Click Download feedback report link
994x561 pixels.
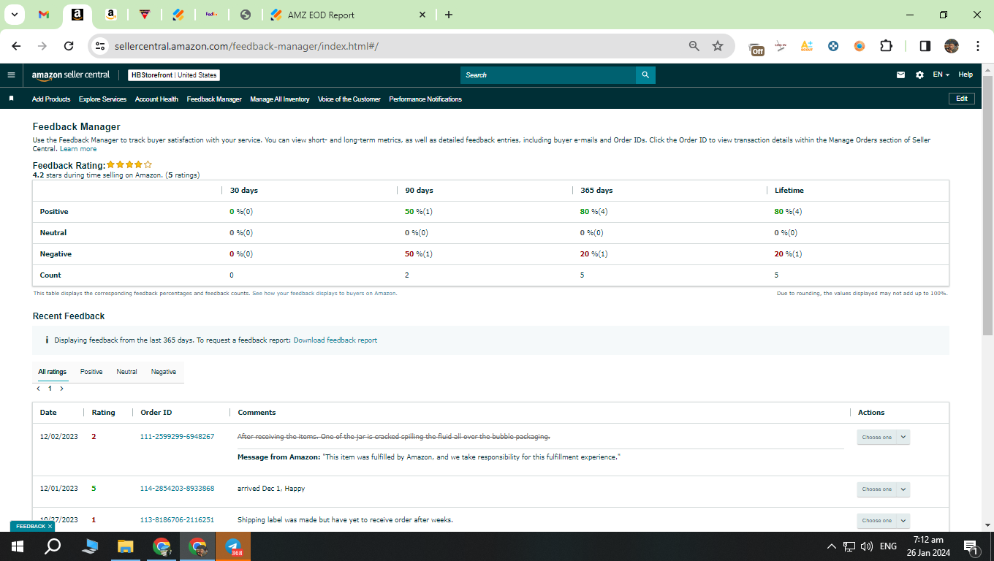(335, 340)
